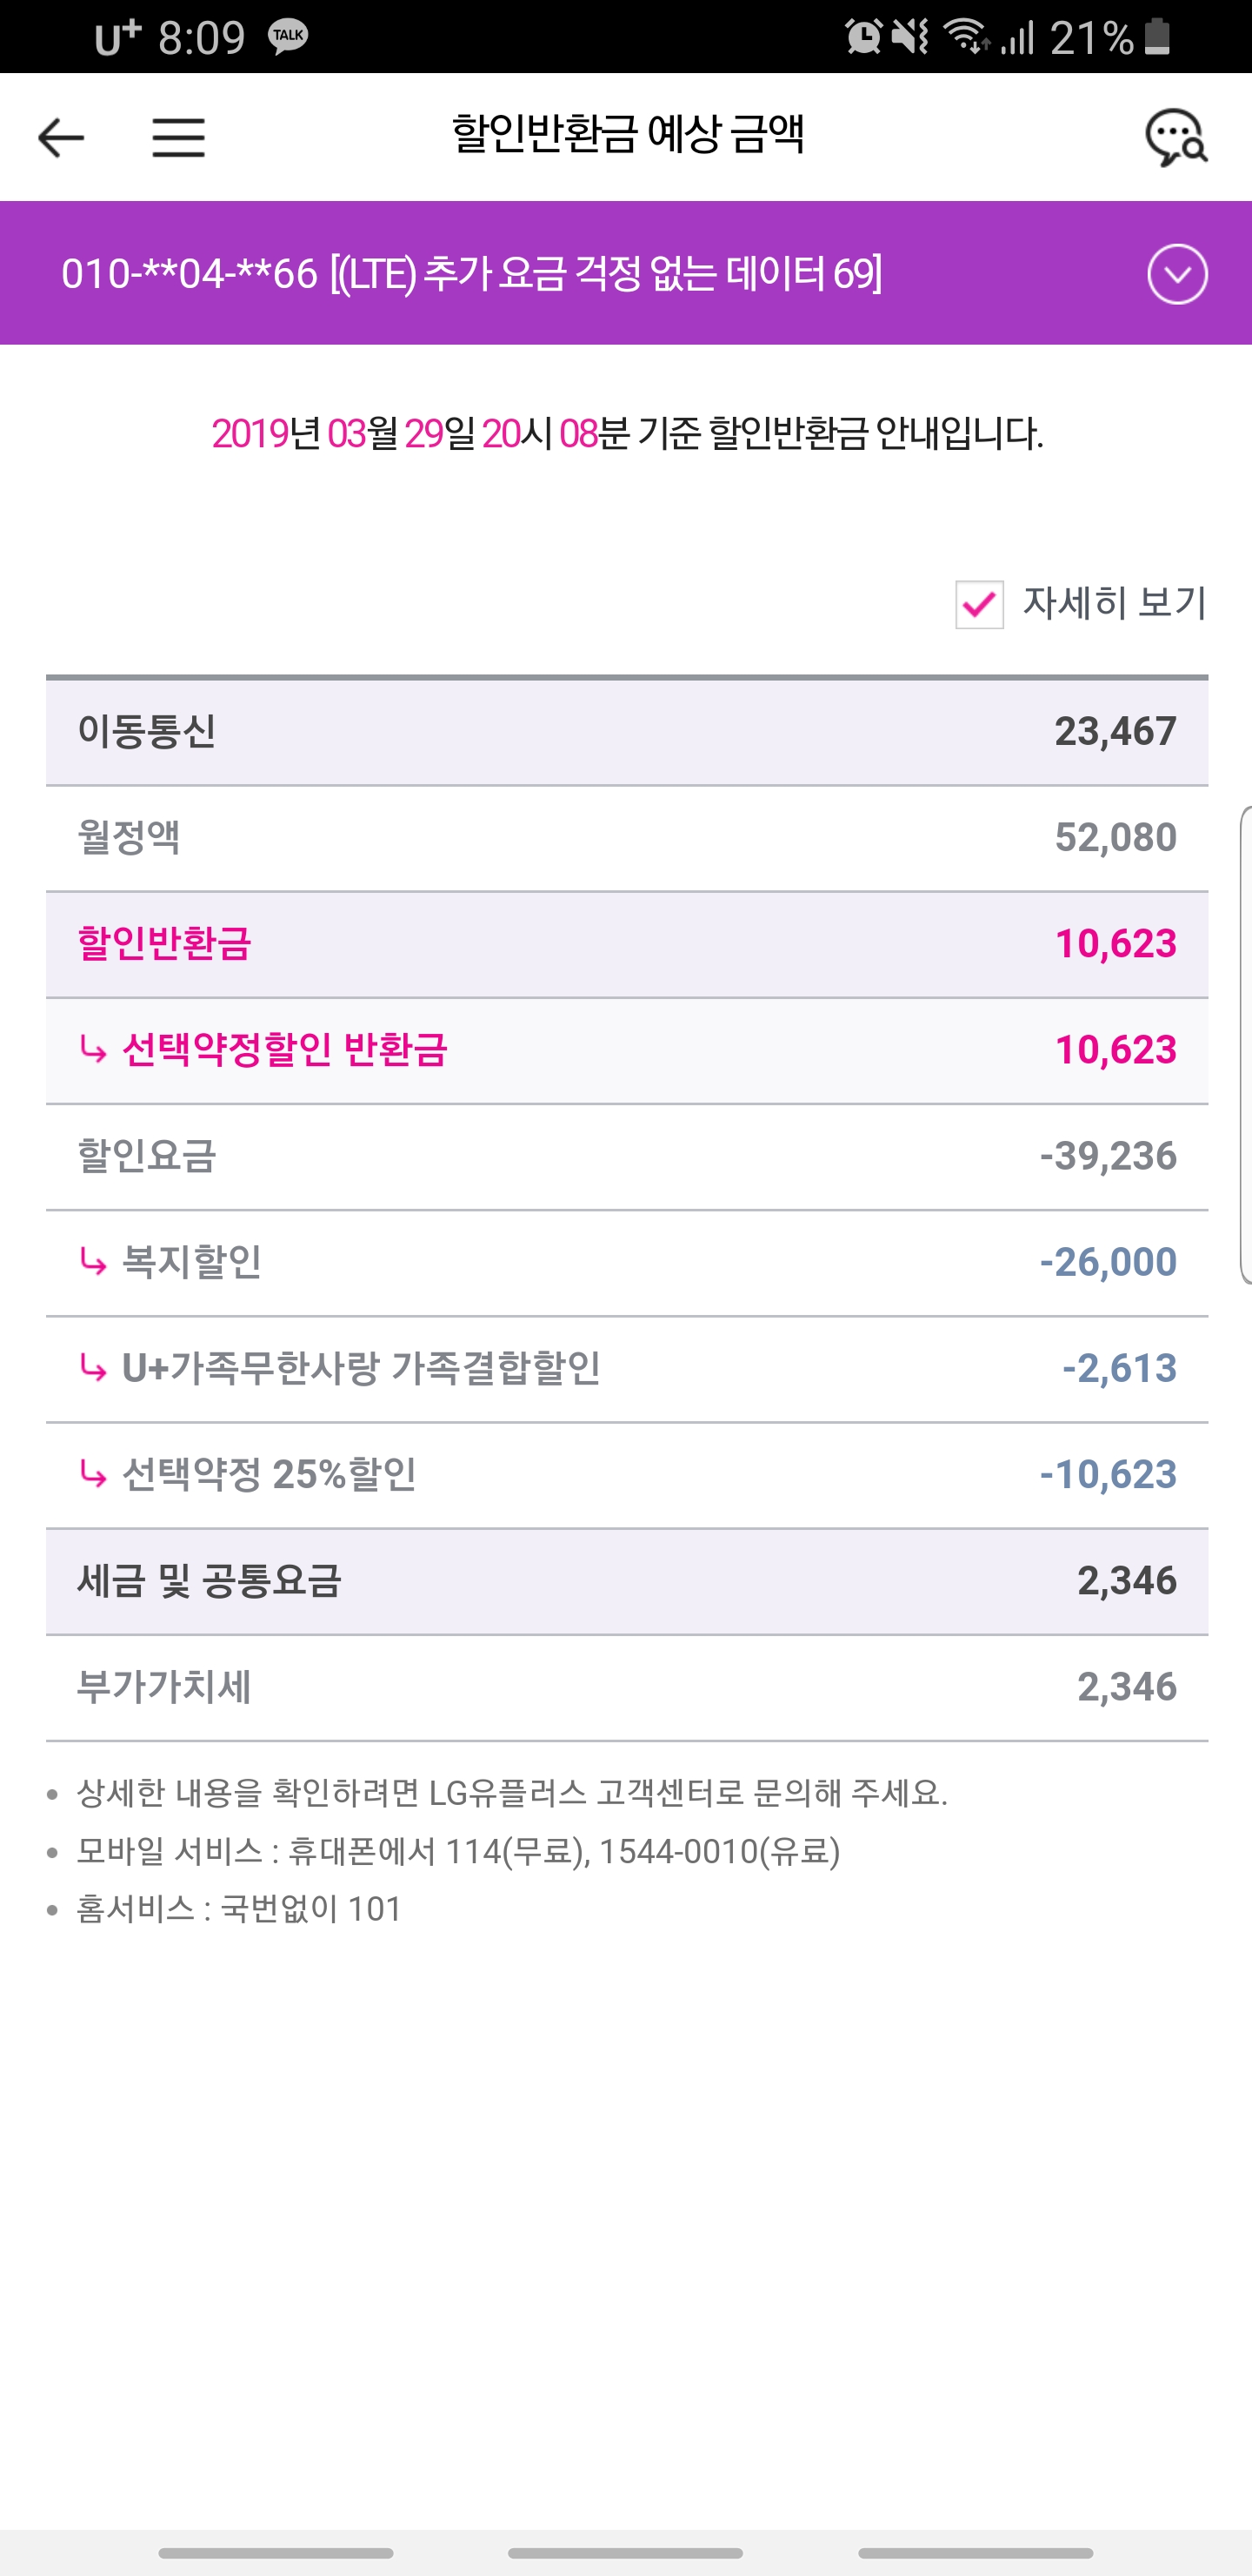Screen dimensions: 1252x2576
Task: Expand the phone number selector chevron
Action: tap(1177, 274)
